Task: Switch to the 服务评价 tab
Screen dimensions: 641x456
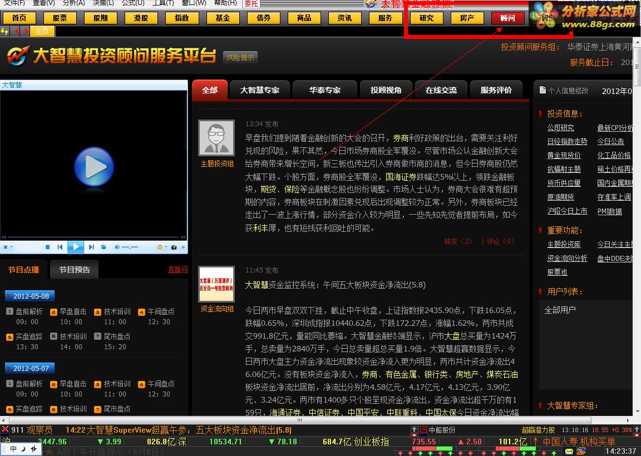Action: click(x=496, y=90)
